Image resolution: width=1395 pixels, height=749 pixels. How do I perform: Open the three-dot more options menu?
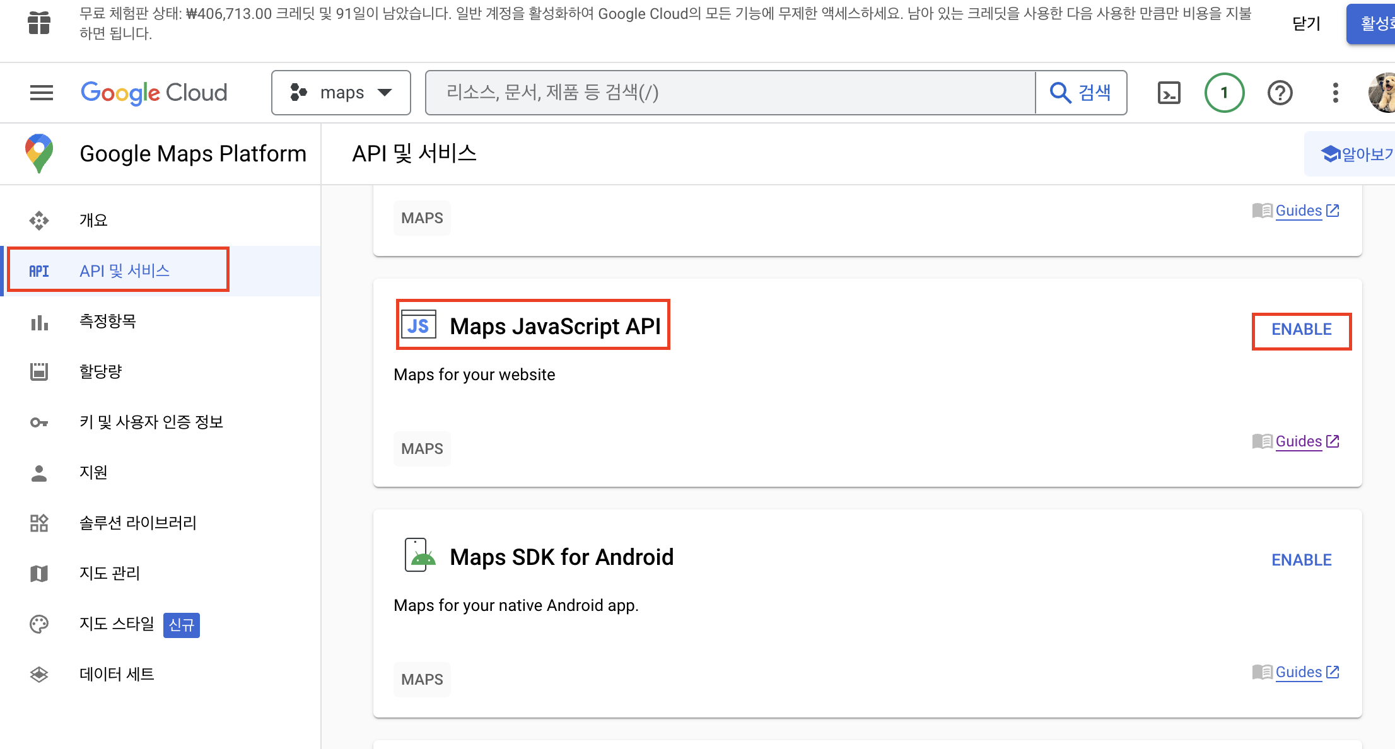pos(1335,93)
